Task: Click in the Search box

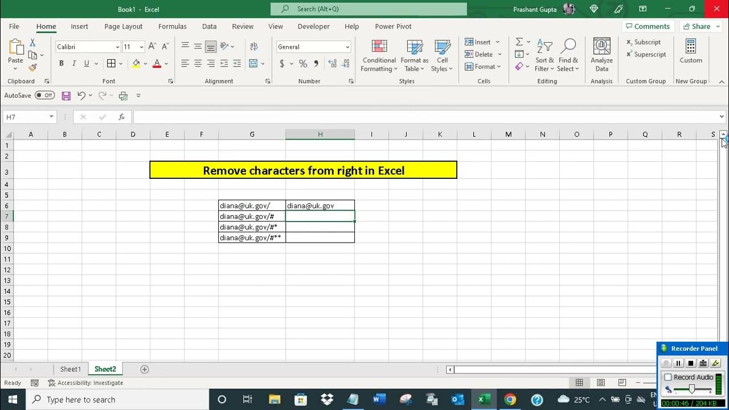Action: [x=368, y=9]
